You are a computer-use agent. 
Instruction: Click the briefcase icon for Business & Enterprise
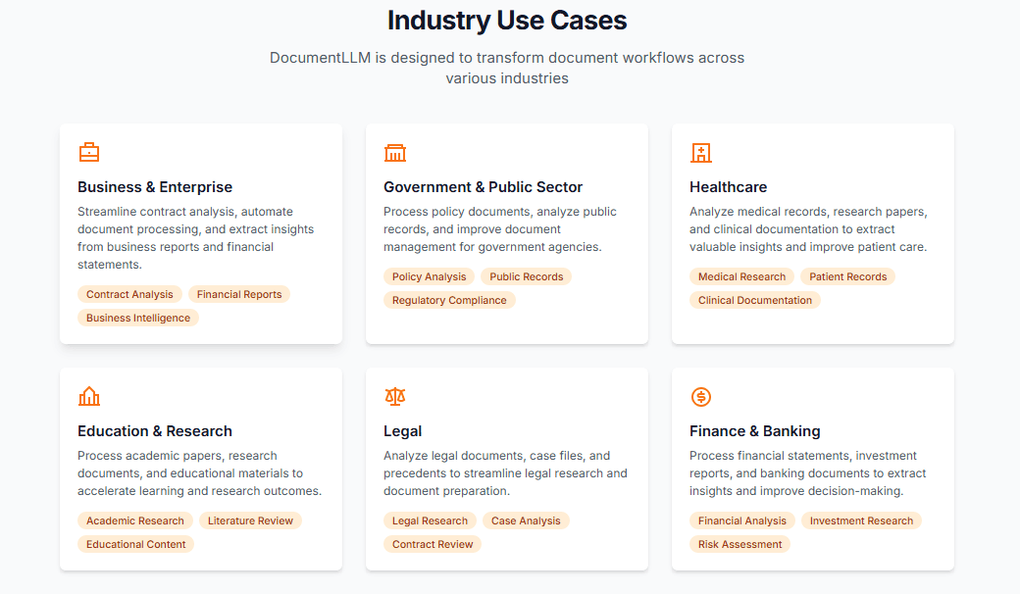coord(89,153)
